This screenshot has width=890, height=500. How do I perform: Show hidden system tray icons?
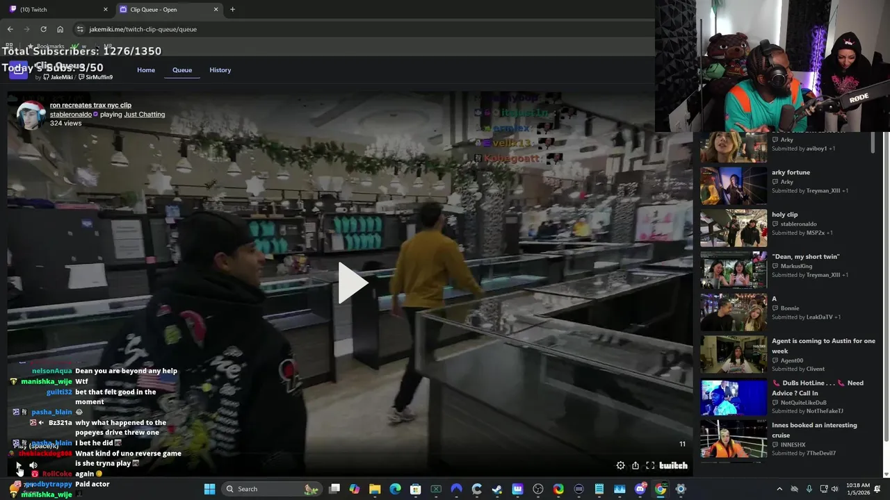point(779,489)
